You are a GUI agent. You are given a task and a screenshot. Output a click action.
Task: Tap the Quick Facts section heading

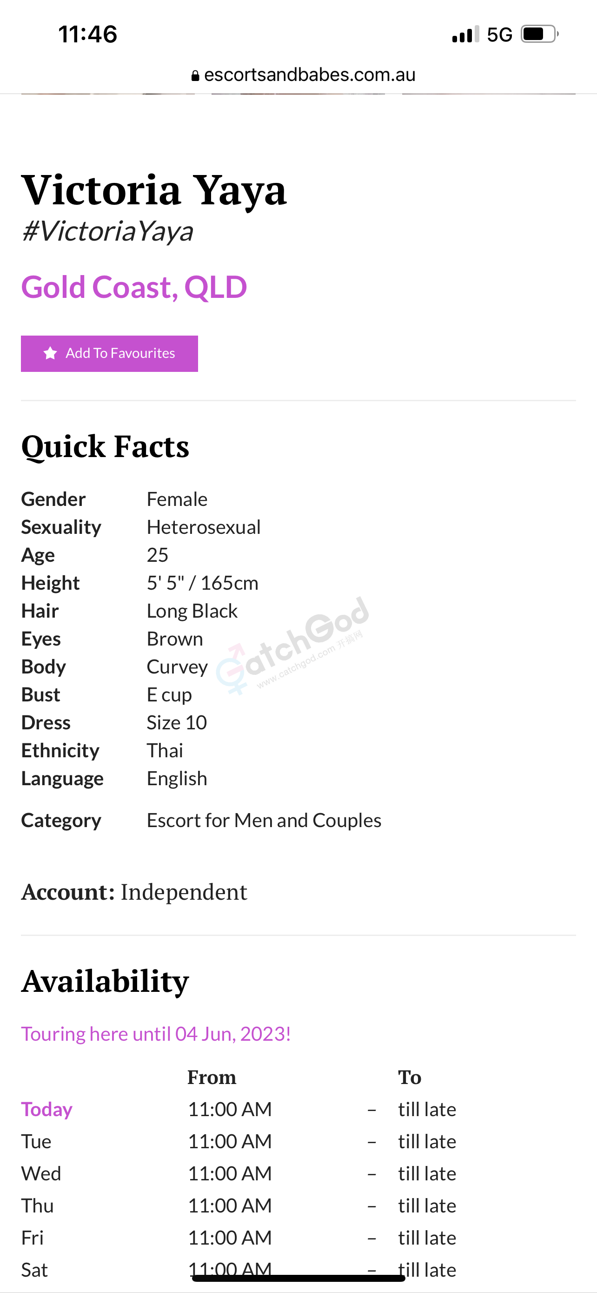pos(105,446)
